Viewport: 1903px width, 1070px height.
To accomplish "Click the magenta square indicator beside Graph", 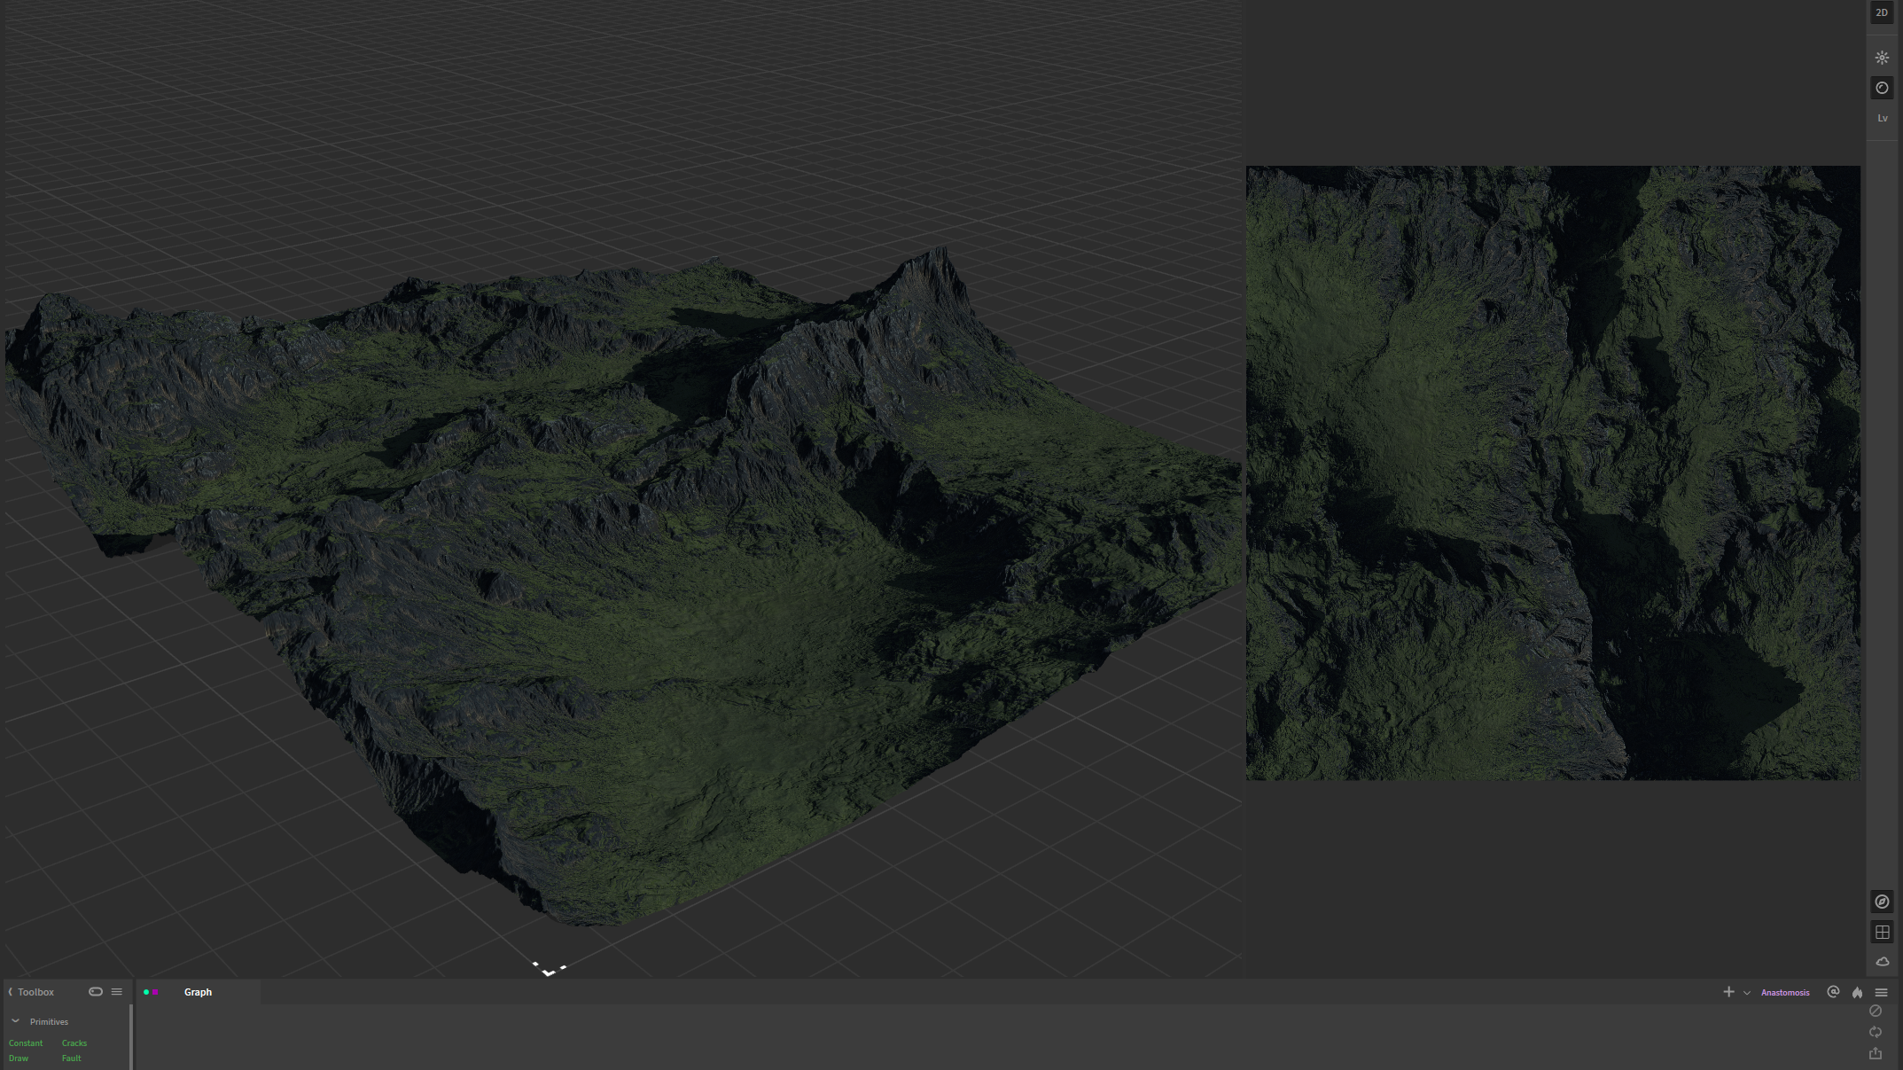I will (x=155, y=992).
